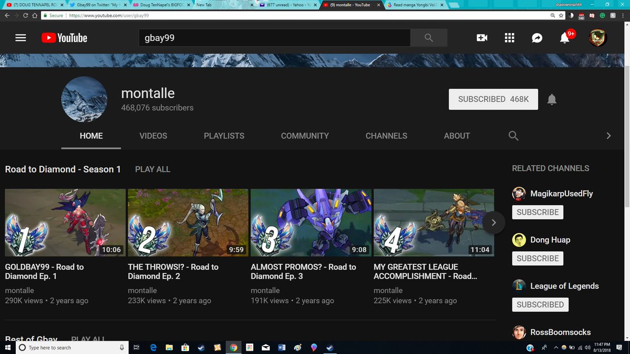The width and height of the screenshot is (630, 354).
Task: Go to the YouTube home logo
Action: click(x=65, y=38)
